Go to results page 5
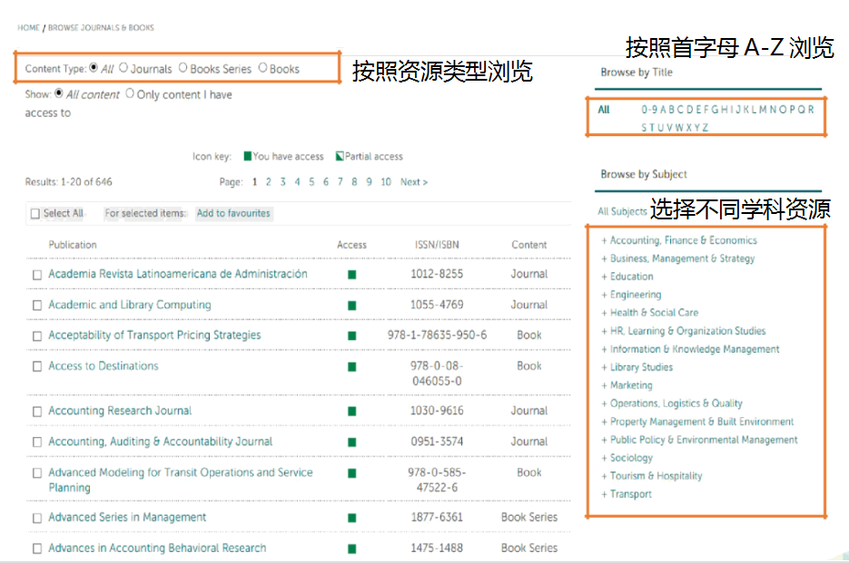The image size is (849, 563). [x=311, y=182]
